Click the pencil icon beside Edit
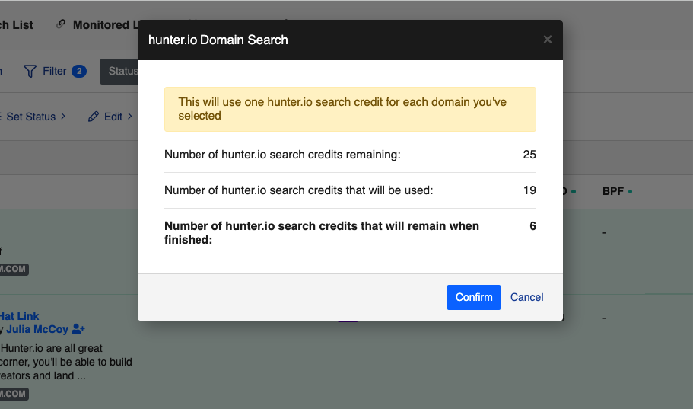693x409 pixels. pos(94,117)
